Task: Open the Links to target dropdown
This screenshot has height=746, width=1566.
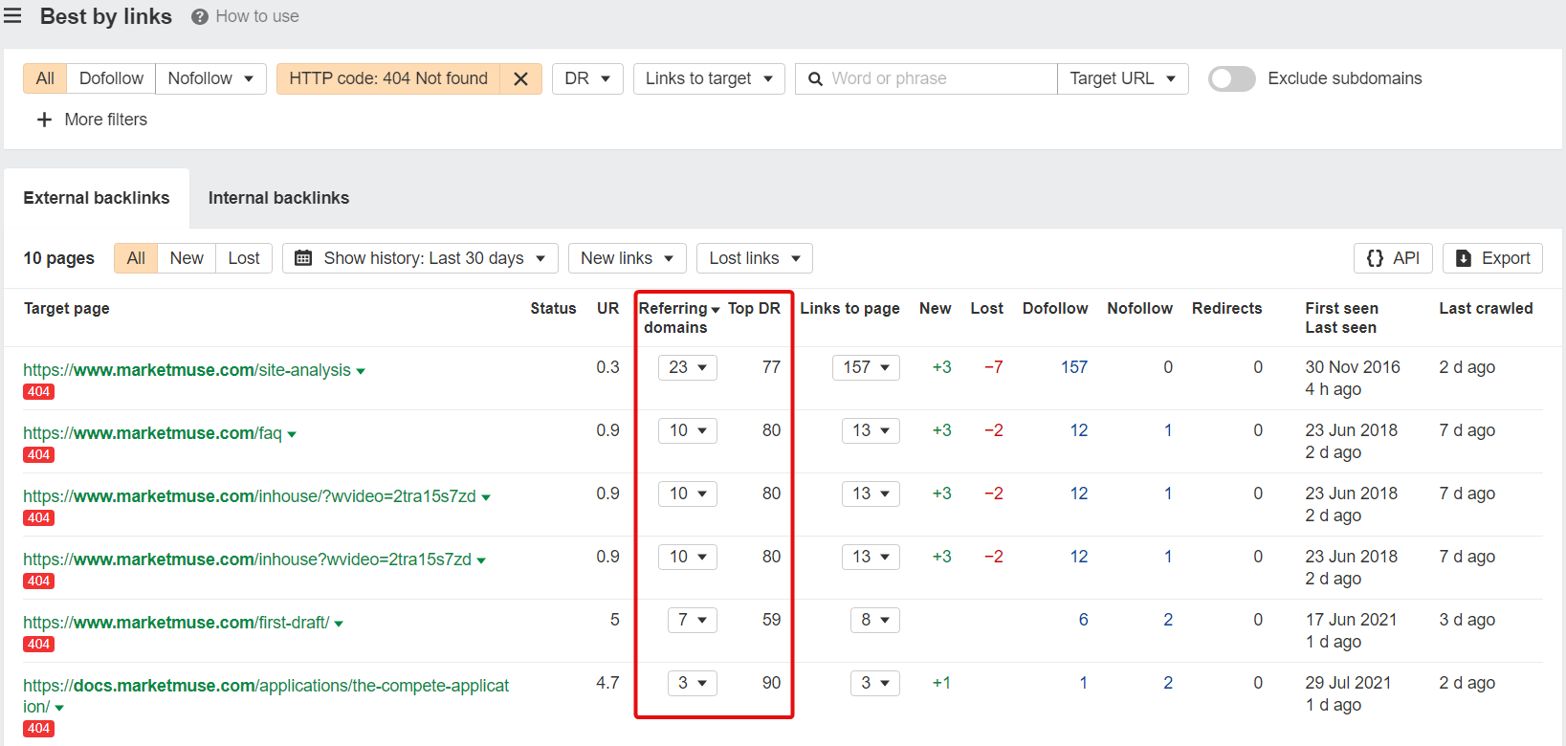Action: click(x=709, y=78)
